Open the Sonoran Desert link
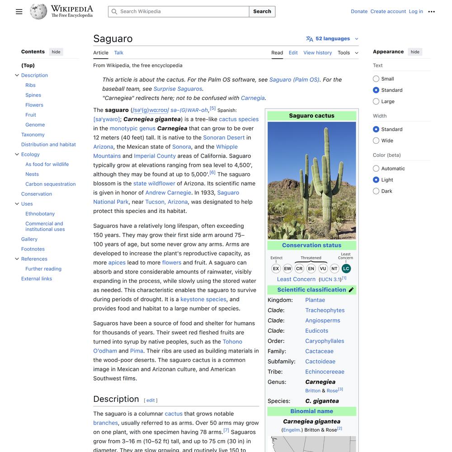452x452 pixels. pyautogui.click(x=224, y=137)
